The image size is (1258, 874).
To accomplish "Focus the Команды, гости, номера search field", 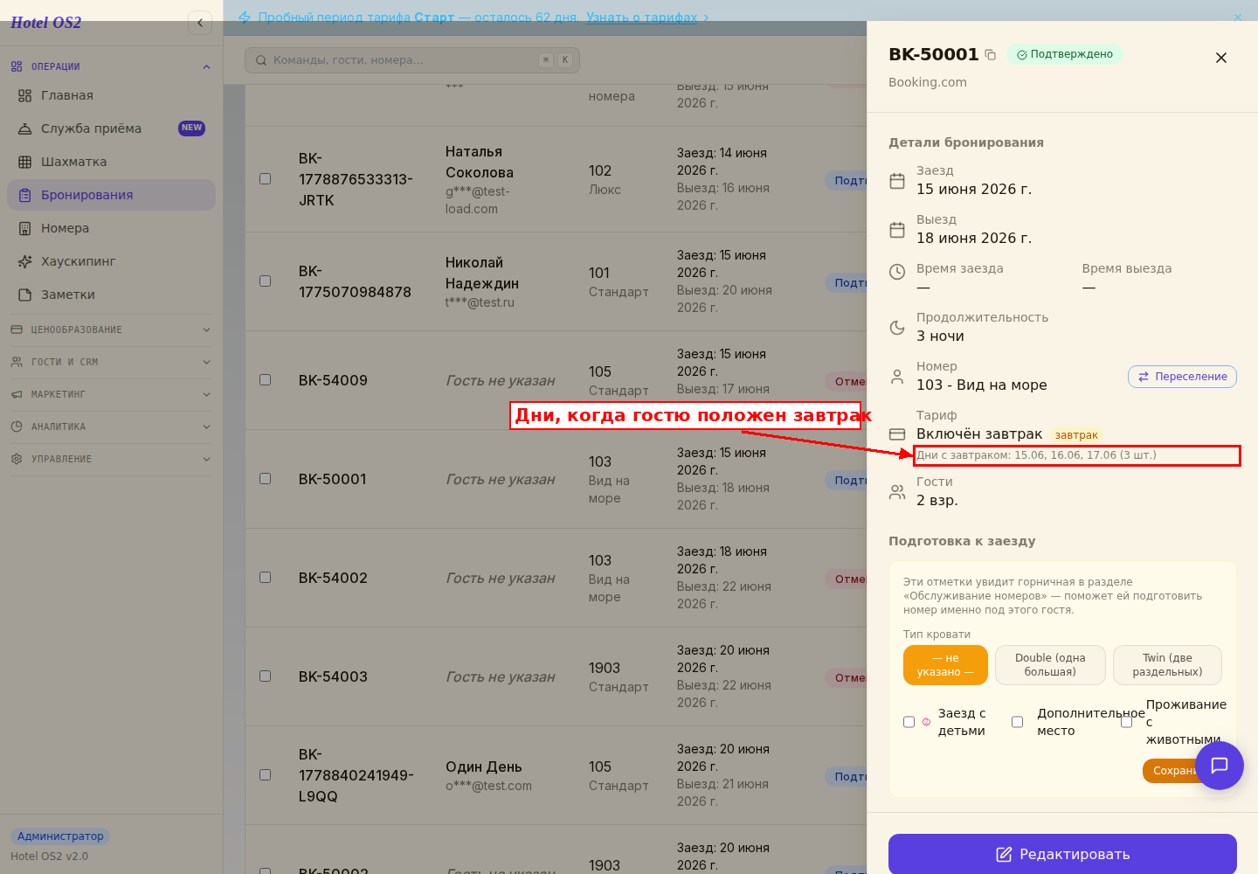I will pos(412,60).
